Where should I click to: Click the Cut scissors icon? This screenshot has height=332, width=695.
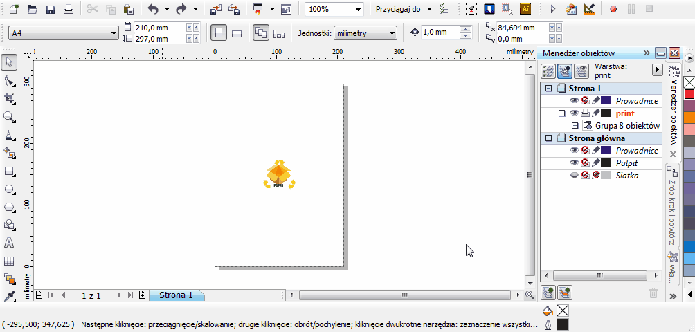click(92, 9)
